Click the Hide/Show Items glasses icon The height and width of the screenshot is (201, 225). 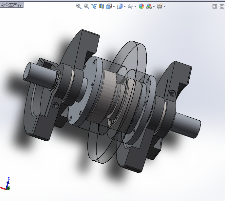[130, 6]
